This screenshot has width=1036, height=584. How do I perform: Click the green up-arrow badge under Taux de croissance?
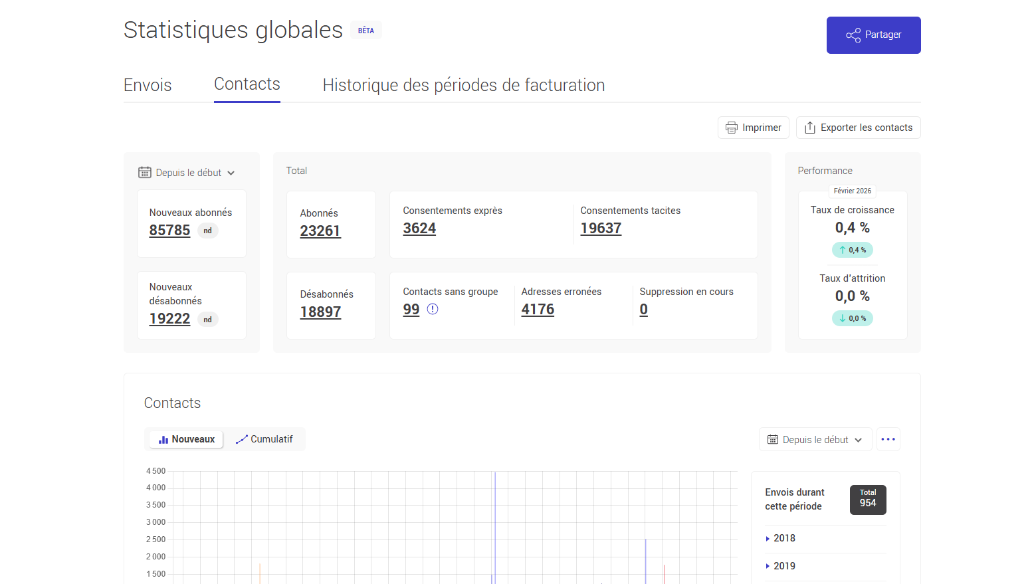[853, 250]
